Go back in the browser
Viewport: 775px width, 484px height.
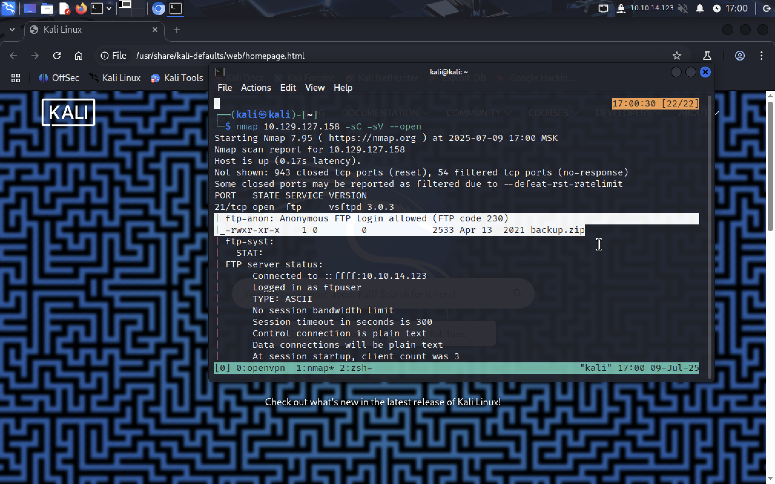[13, 56]
